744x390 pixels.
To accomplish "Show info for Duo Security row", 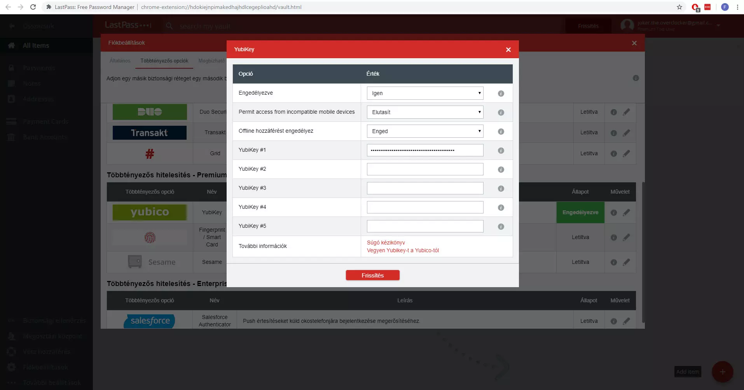I will tap(614, 112).
